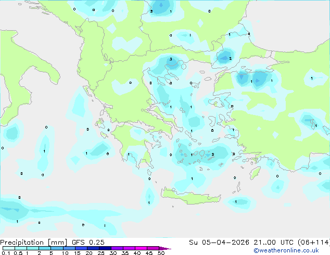Click the "35" legend scale label
330x255 pixels.
click(125, 253)
